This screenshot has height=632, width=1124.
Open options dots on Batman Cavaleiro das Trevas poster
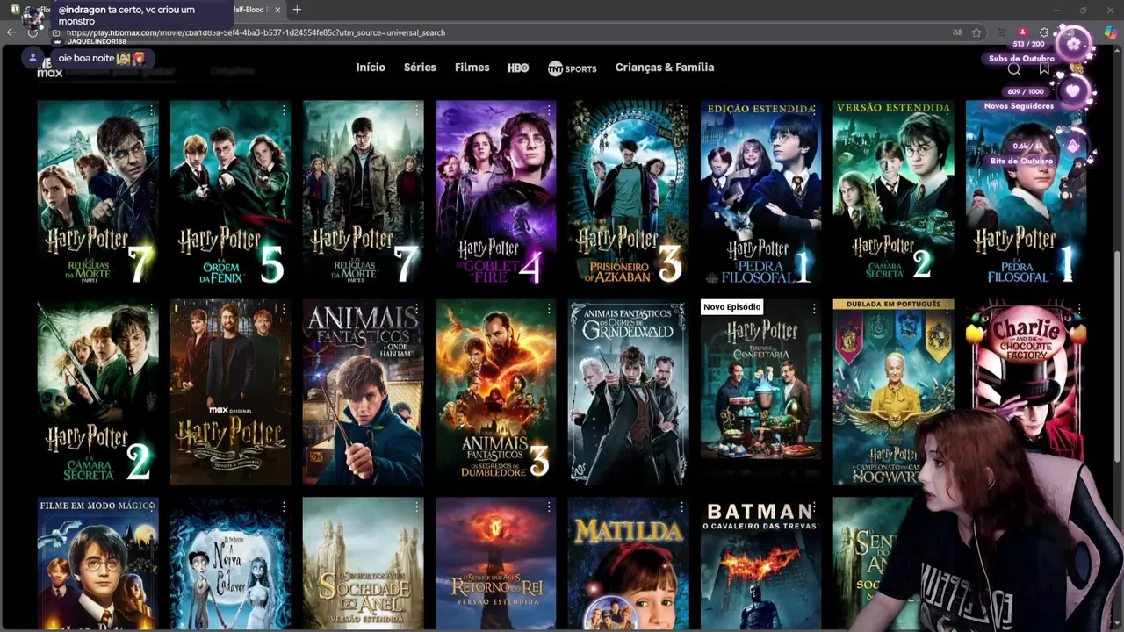tap(814, 507)
